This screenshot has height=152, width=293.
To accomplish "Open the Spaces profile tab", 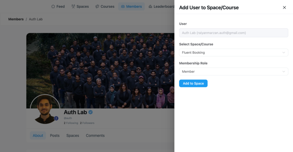I will tap(73, 135).
